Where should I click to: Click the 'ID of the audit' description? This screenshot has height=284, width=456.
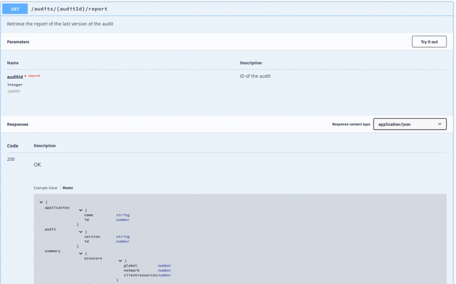click(x=255, y=76)
